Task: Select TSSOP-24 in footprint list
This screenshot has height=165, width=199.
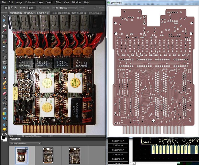Action: tap(118, 154)
